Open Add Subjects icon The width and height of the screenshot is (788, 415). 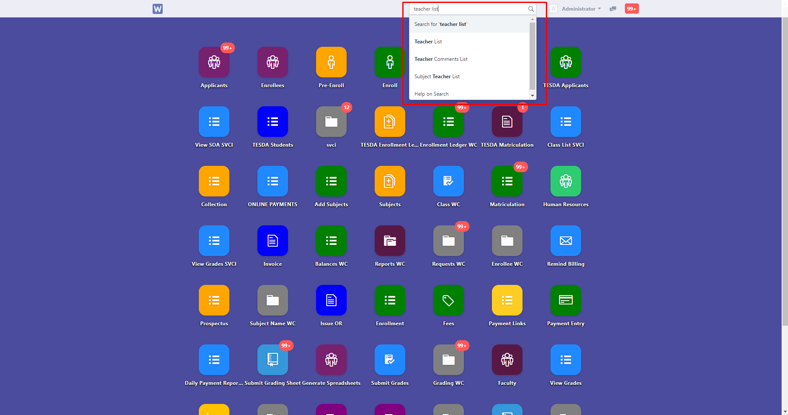coord(331,181)
